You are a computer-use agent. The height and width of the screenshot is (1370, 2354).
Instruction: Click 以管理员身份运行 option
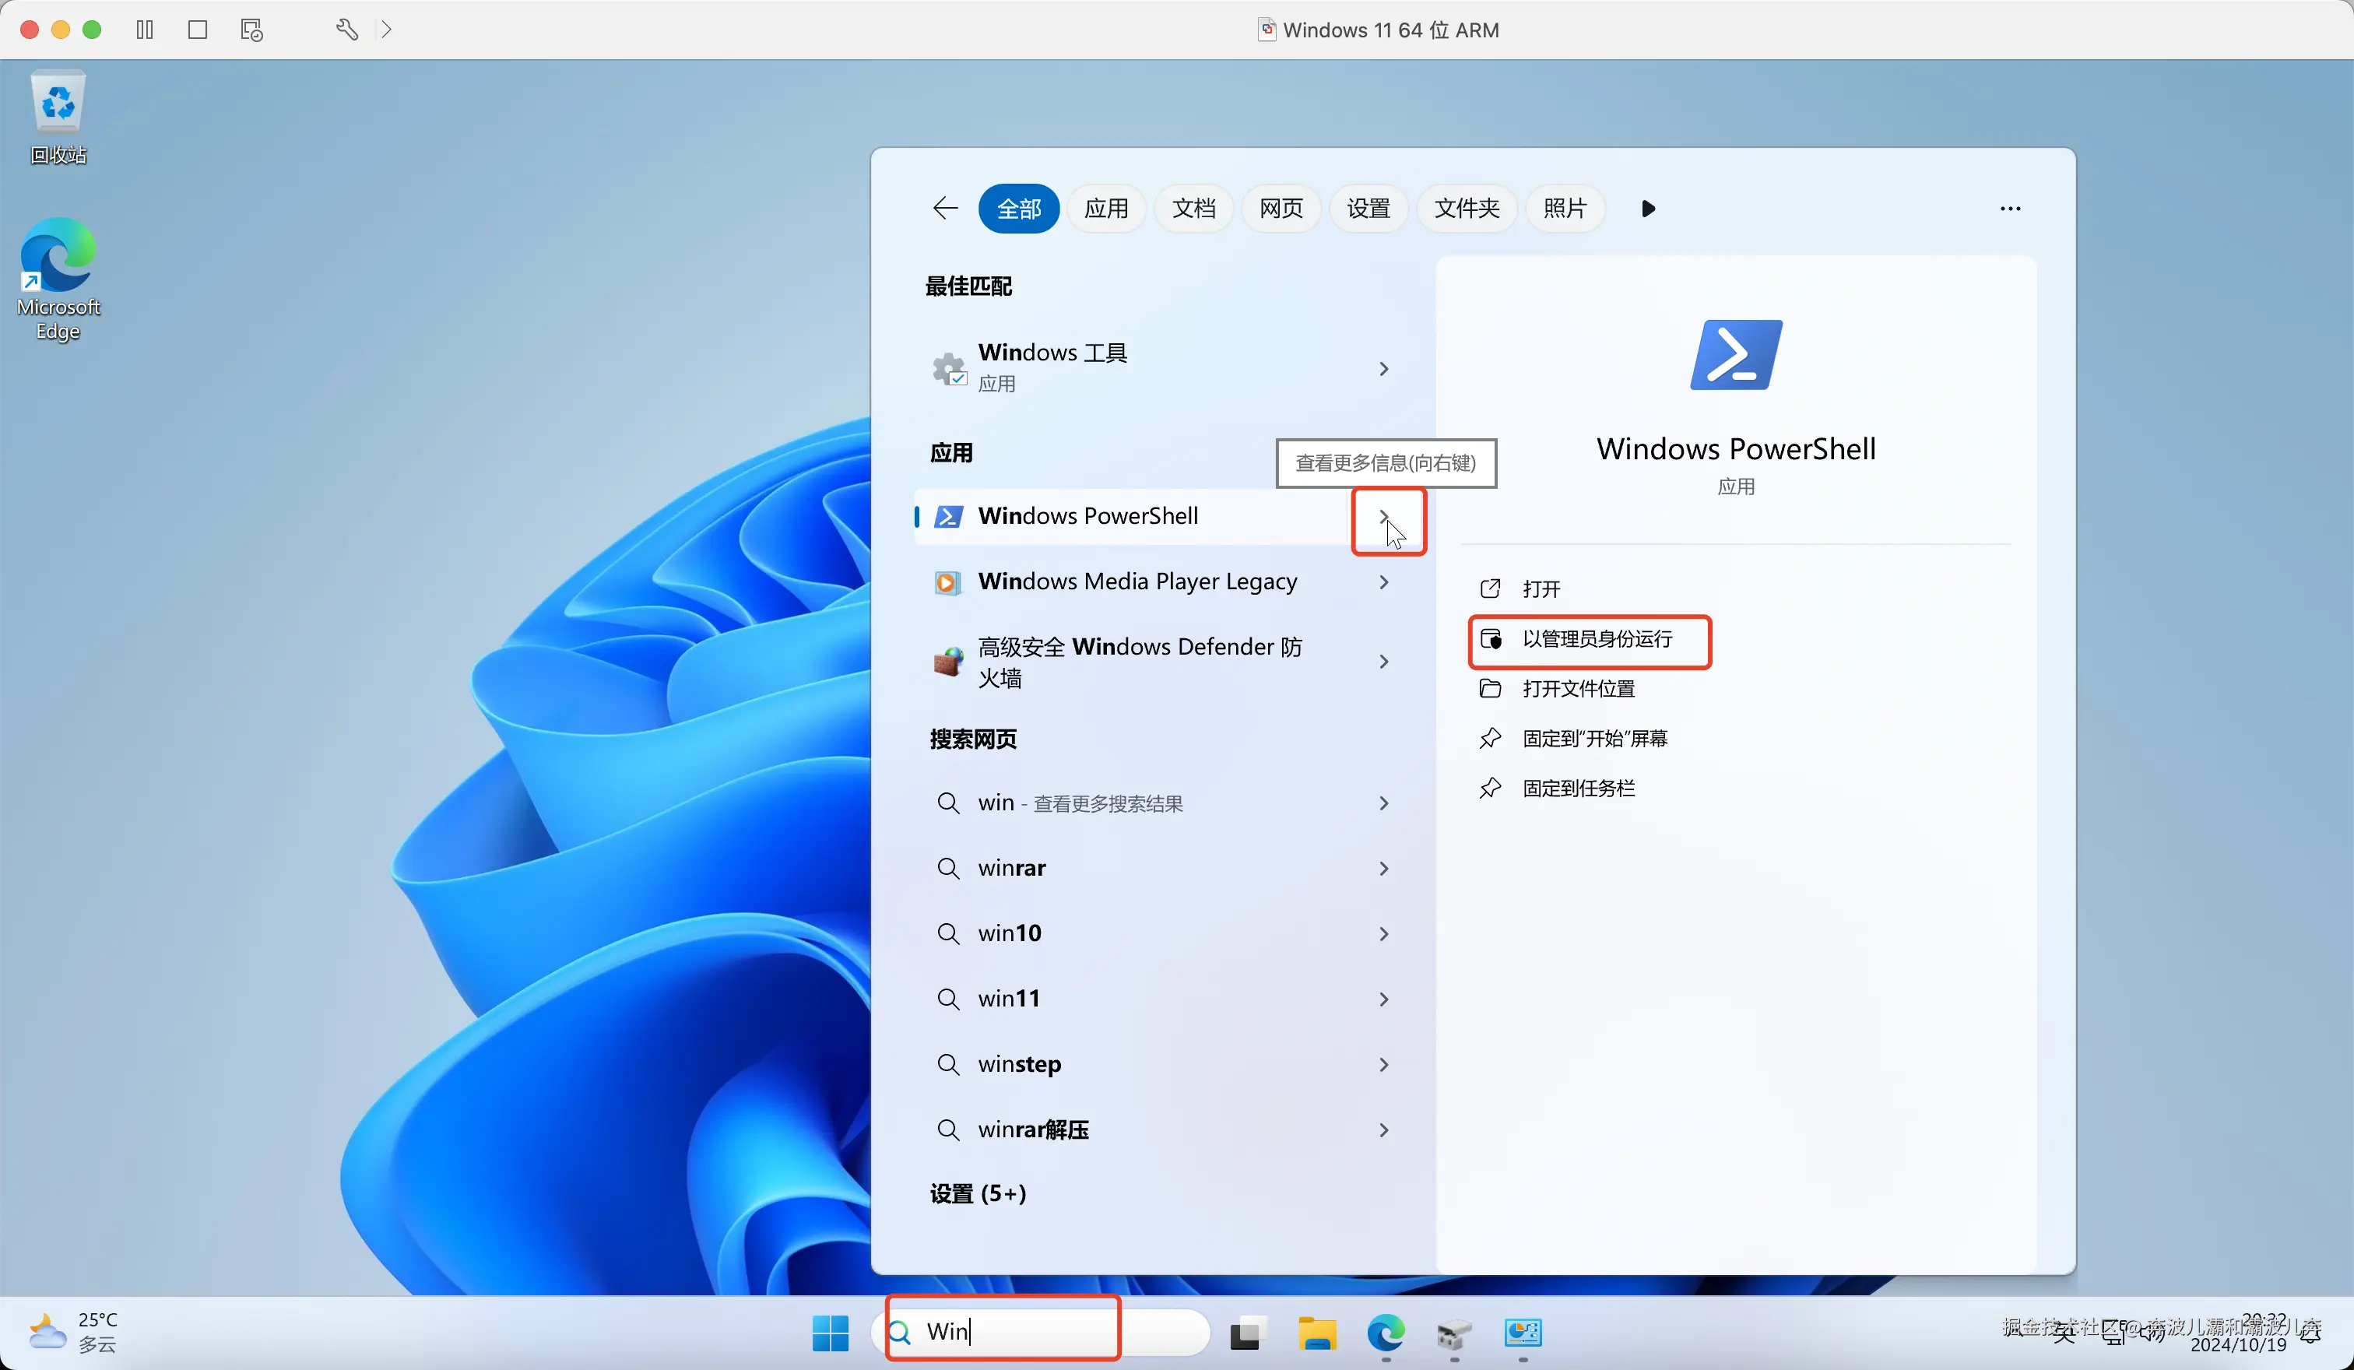[x=1597, y=640]
